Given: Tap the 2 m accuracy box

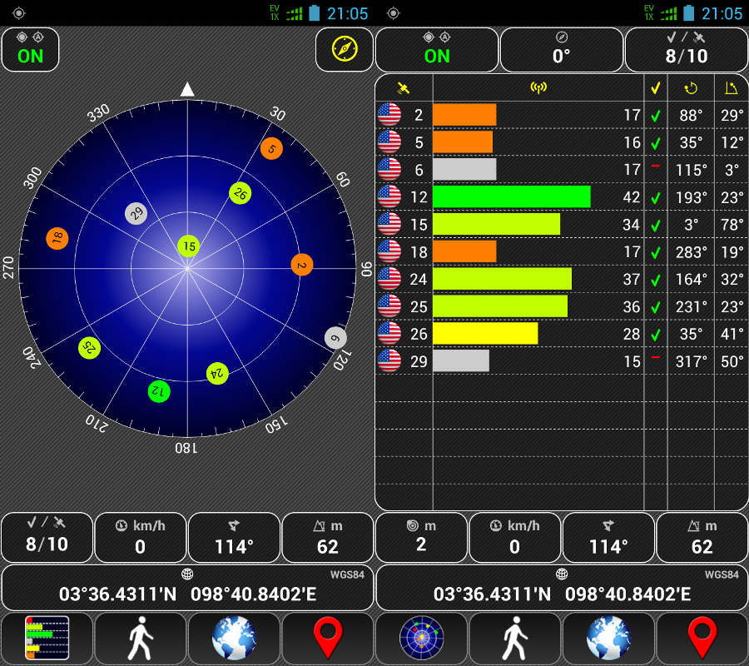Looking at the screenshot, I should 421,538.
